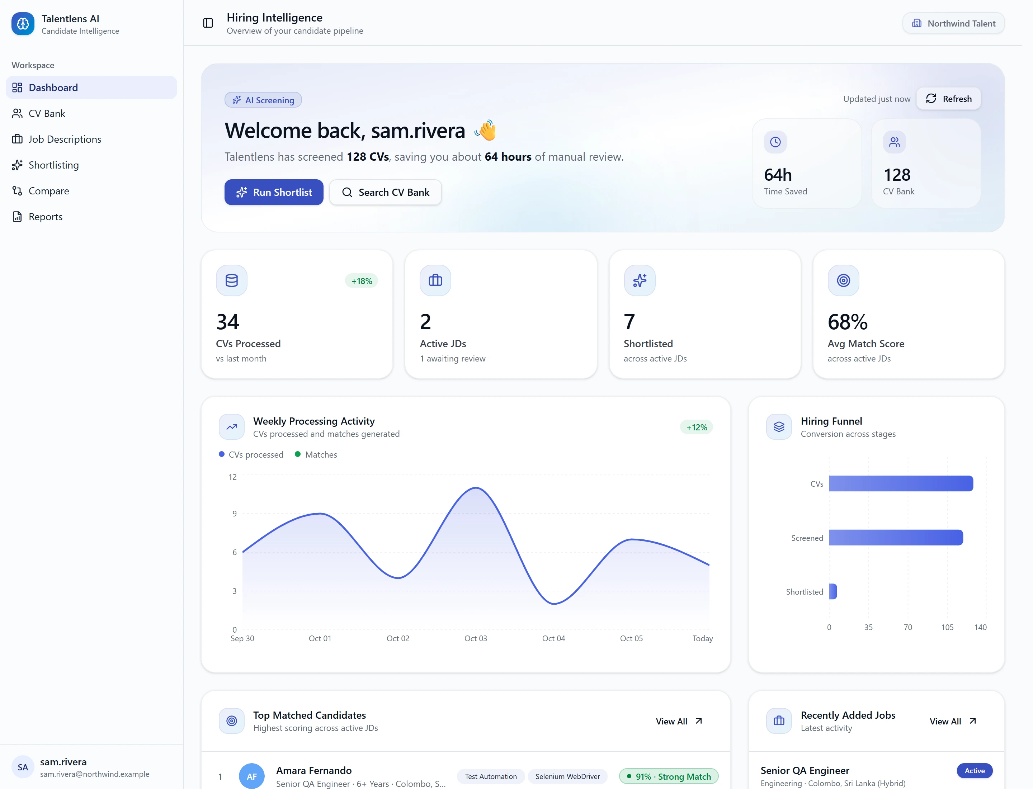Viewport: 1033px width, 789px height.
Task: Click the Selenium WebDriver skill tag
Action: (567, 776)
